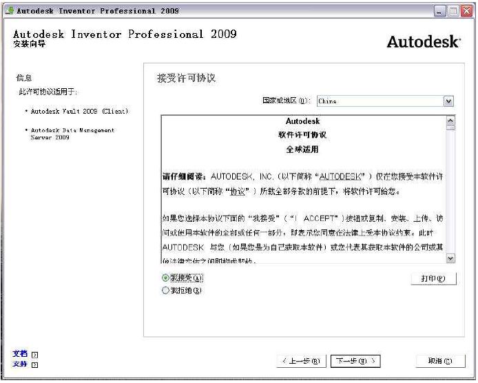Click the 接受许可协议 page heading

(186, 78)
